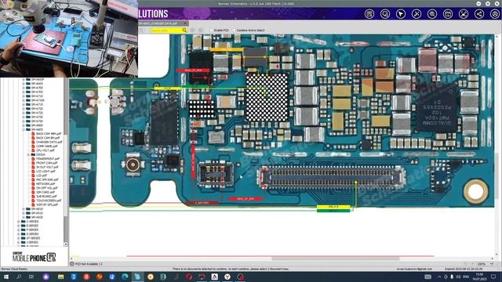Expand the SM-A810 folder node
502x282 pixels.
coord(24,209)
